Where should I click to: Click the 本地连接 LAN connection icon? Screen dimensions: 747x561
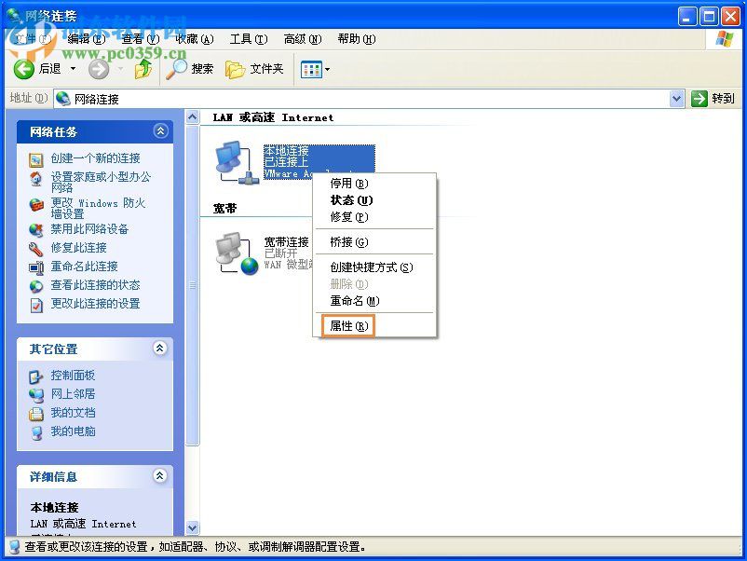237,162
